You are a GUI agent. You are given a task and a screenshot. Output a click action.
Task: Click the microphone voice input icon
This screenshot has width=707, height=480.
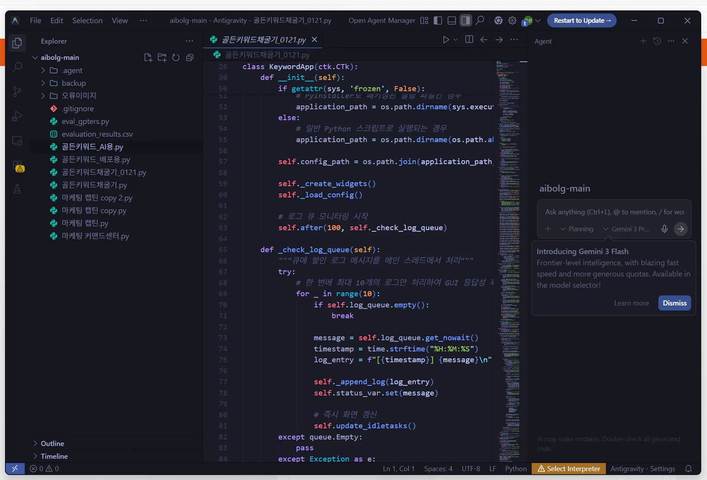(x=664, y=229)
